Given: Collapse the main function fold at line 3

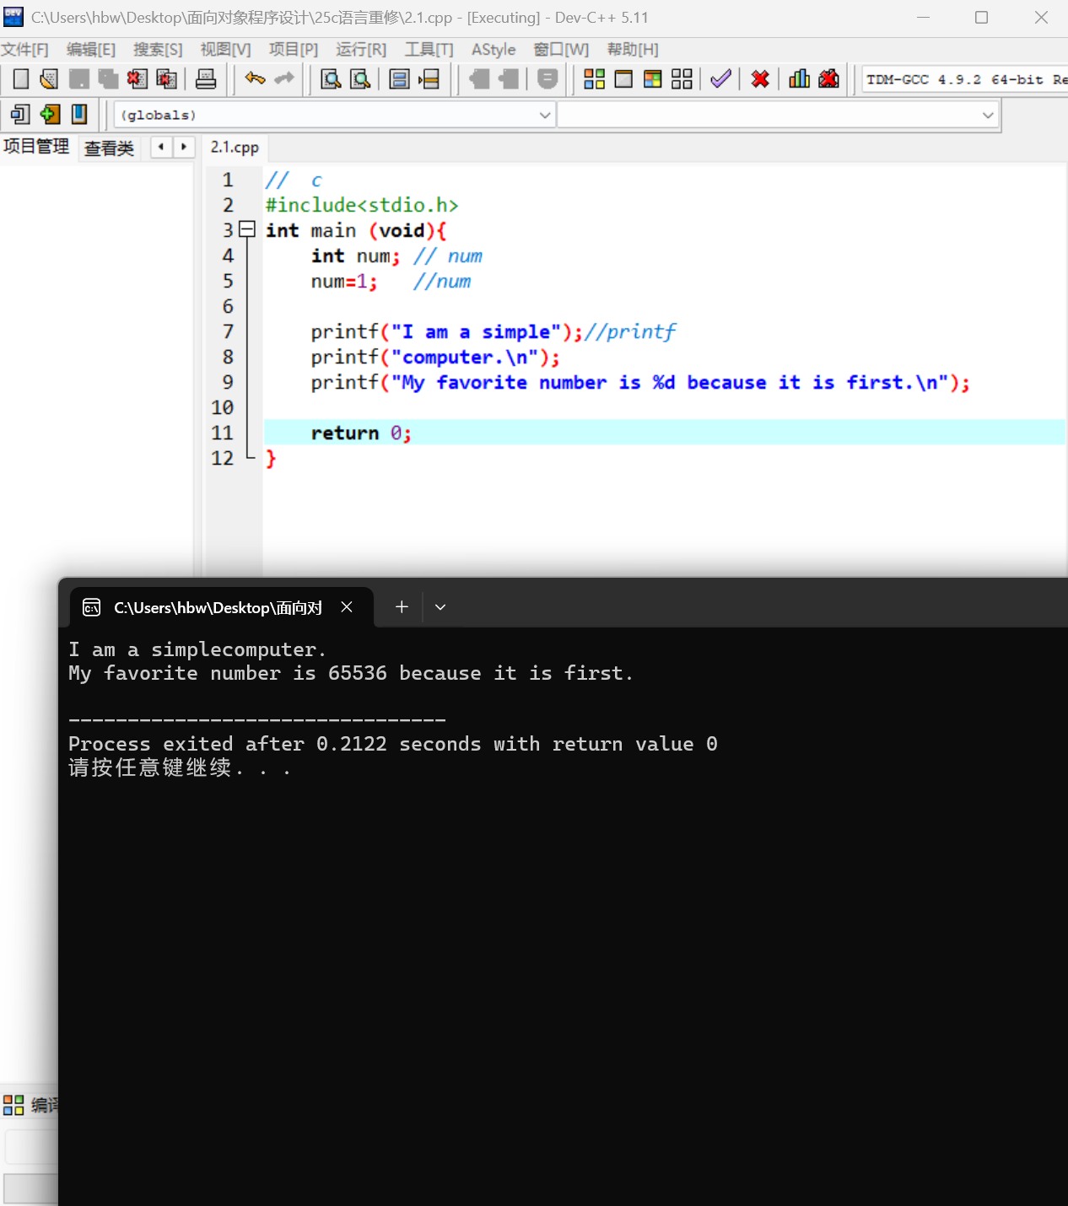Looking at the screenshot, I should (x=246, y=229).
